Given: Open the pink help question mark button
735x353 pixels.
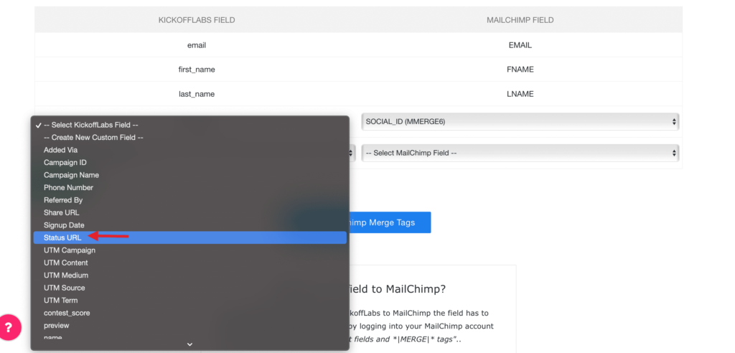Looking at the screenshot, I should click(x=9, y=326).
